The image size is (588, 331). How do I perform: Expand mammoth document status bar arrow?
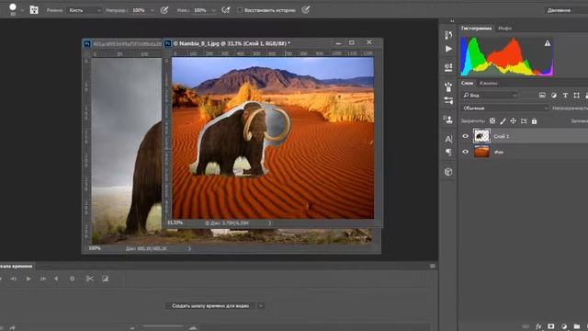[x=189, y=248]
